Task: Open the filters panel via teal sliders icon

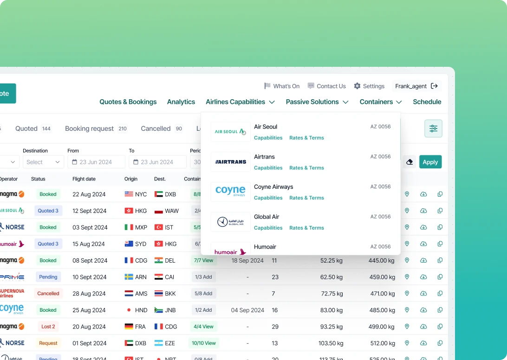Action: click(433, 129)
